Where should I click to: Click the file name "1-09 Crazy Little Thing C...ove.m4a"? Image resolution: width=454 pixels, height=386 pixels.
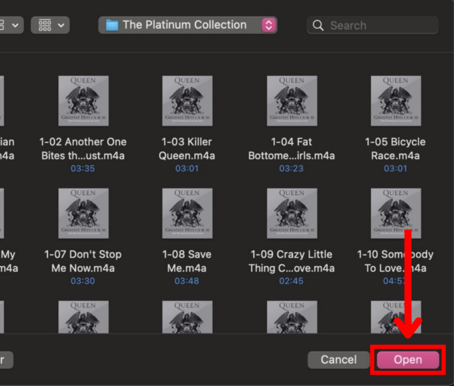[292, 261]
